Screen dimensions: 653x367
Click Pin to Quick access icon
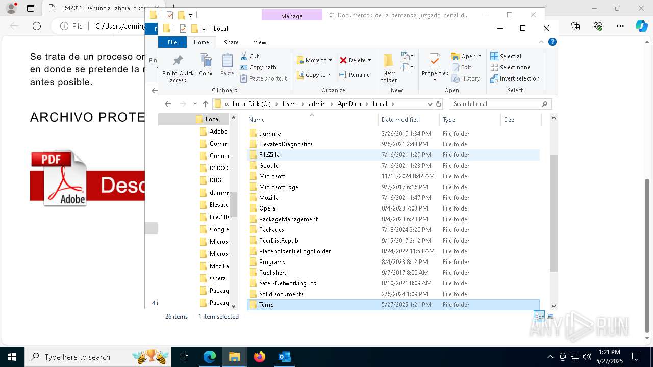(x=178, y=68)
